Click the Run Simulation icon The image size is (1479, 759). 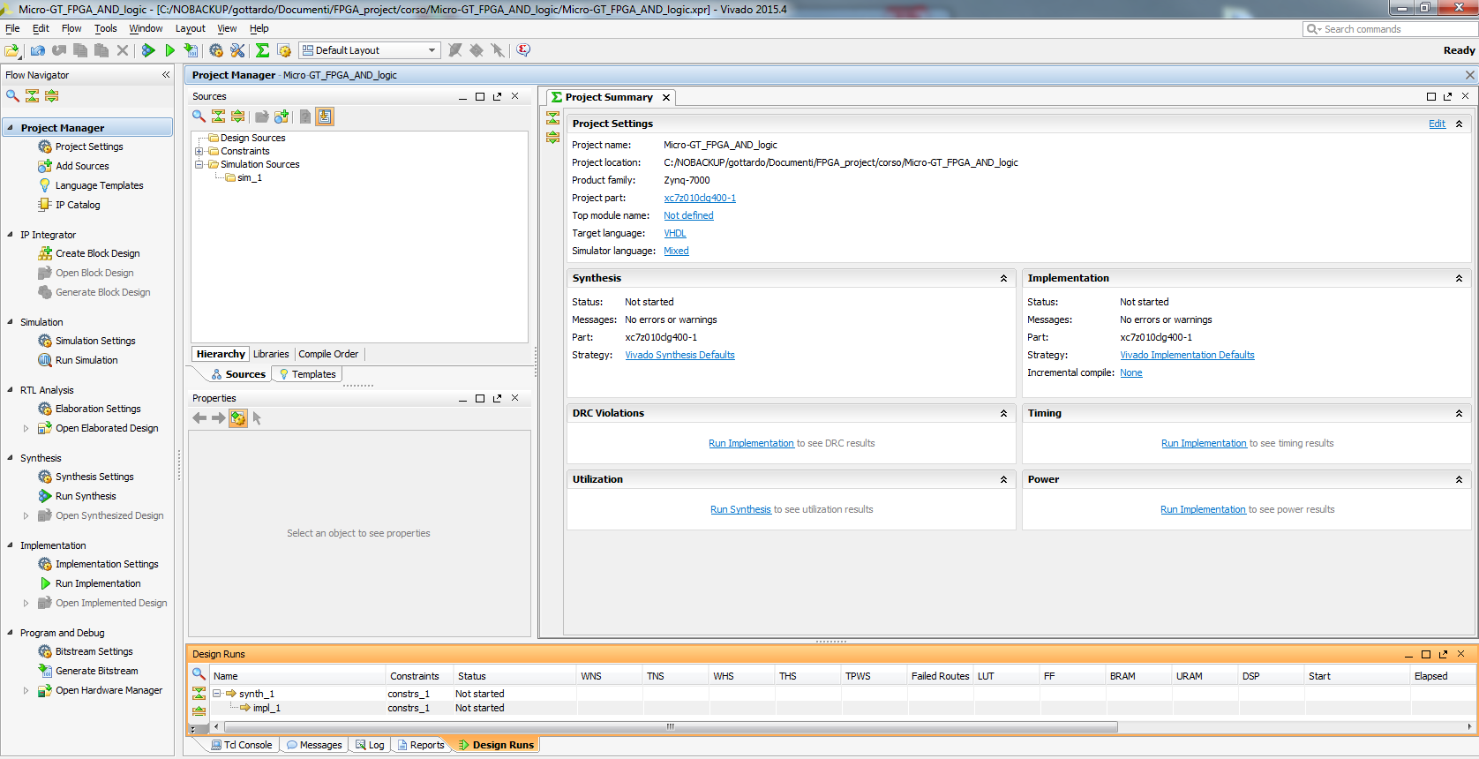coord(45,360)
